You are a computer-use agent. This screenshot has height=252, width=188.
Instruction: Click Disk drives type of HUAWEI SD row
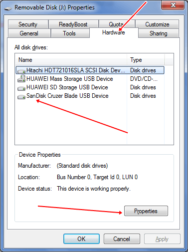(143, 87)
